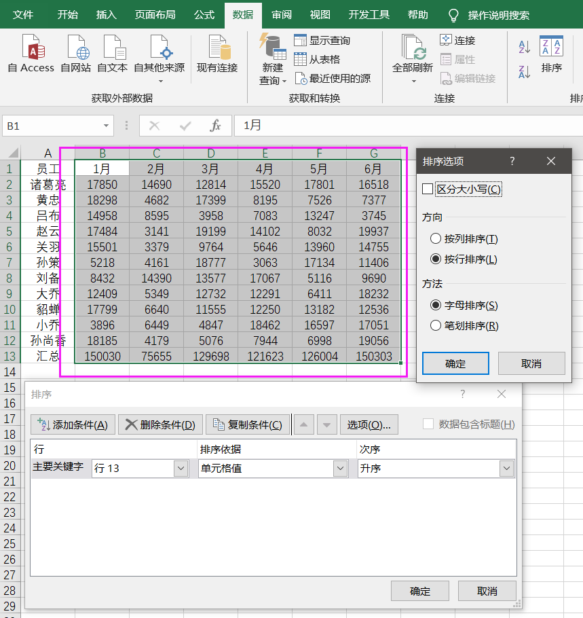This screenshot has width=583, height=618.
Task: Switch to the View tab
Action: 320,15
